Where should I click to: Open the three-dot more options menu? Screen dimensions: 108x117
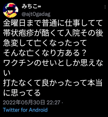(105, 7)
